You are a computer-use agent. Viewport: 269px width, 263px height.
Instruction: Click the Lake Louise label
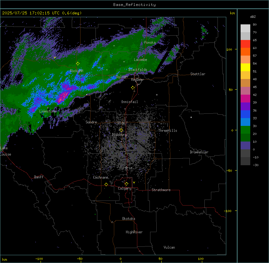point(6,151)
